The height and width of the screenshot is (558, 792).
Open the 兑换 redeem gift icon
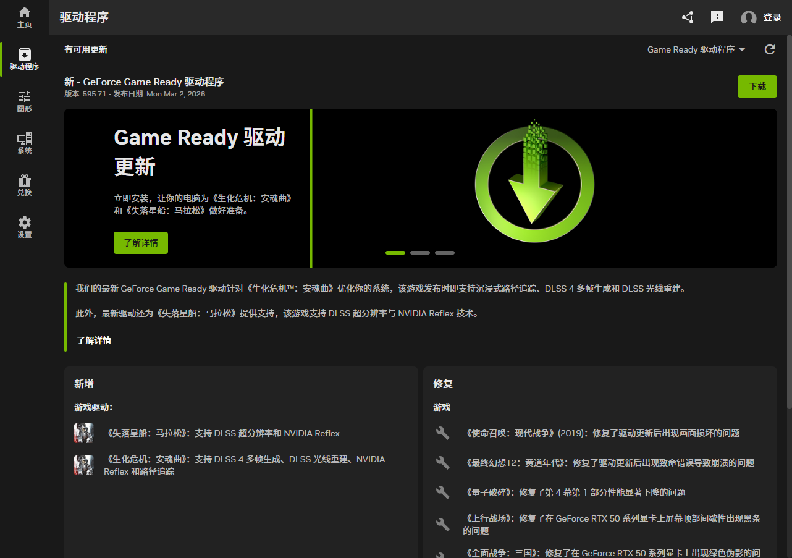tap(24, 185)
